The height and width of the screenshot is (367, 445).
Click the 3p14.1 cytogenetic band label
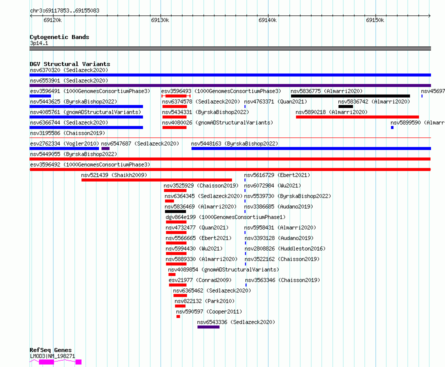[39, 43]
